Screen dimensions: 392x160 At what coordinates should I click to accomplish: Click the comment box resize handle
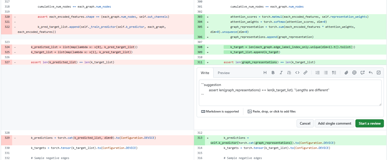[380, 104]
